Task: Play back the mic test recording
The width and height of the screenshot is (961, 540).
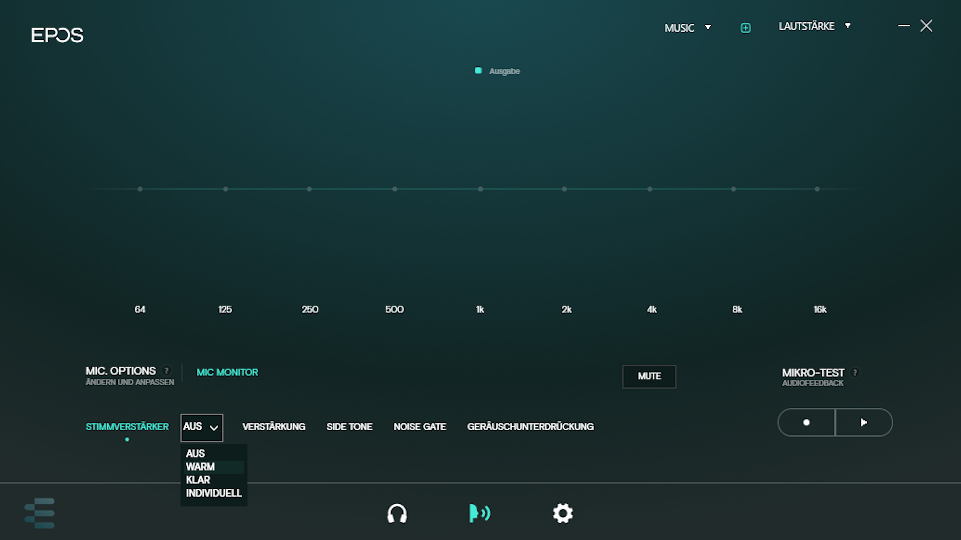Action: coord(864,423)
